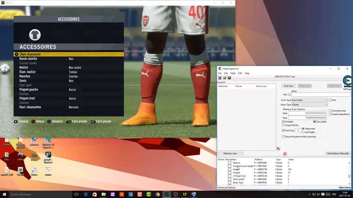Viewport: 353px width, 198px height.
Task: Open Task View on the taskbar
Action: (x=77, y=194)
